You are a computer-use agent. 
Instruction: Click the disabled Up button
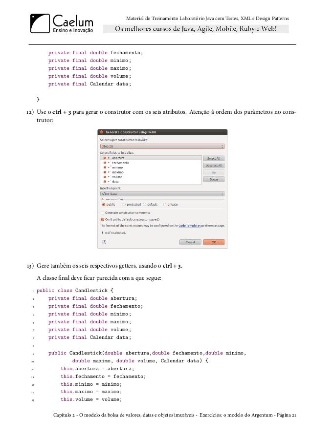click(214, 172)
